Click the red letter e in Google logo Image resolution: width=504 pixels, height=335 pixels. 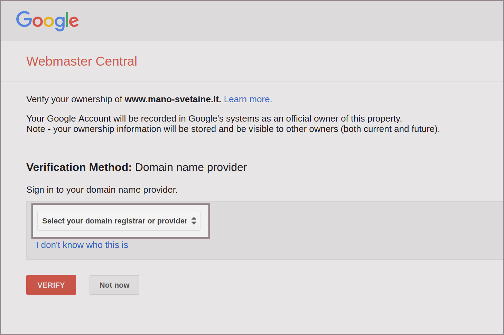pyautogui.click(x=74, y=21)
